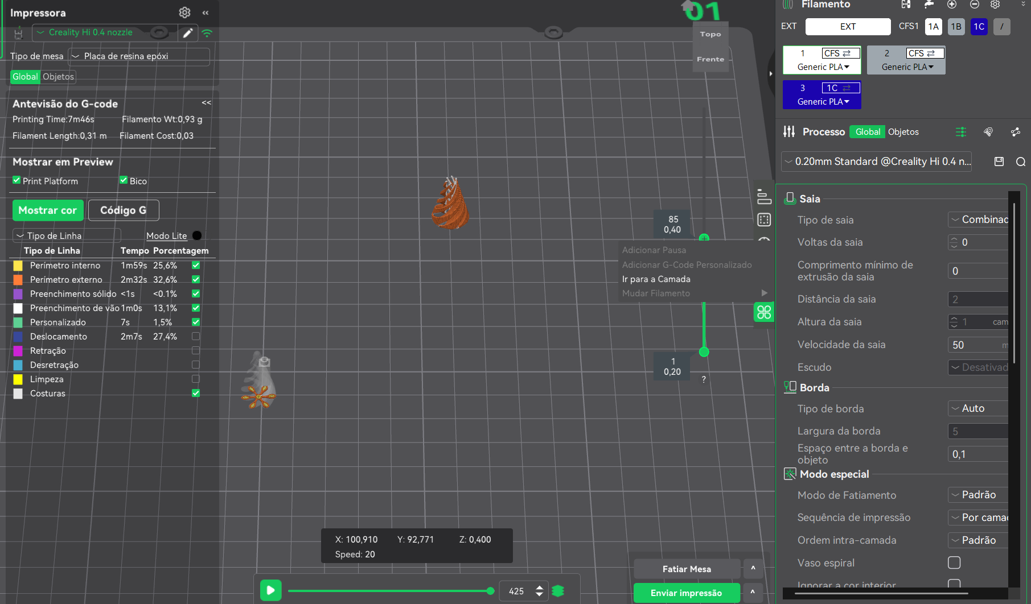Click the edit printer preset pencil icon
Screen dimensions: 1031x604
point(187,33)
